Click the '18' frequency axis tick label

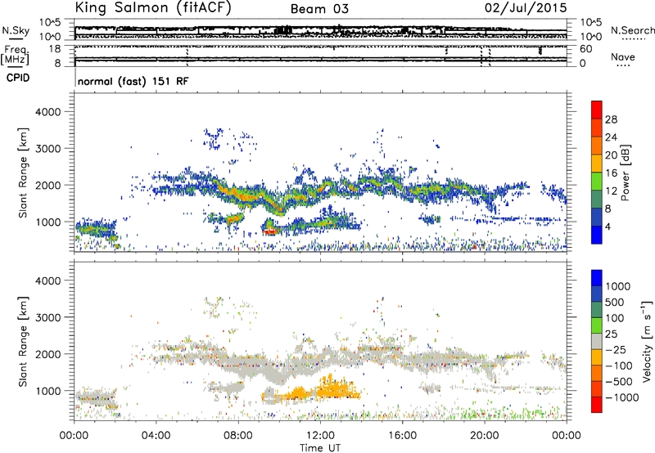point(55,49)
